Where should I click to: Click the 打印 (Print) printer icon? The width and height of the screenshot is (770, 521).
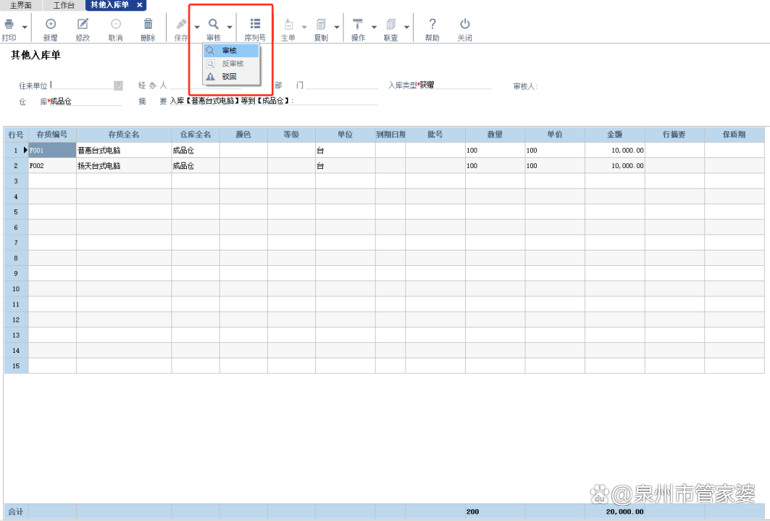9,25
